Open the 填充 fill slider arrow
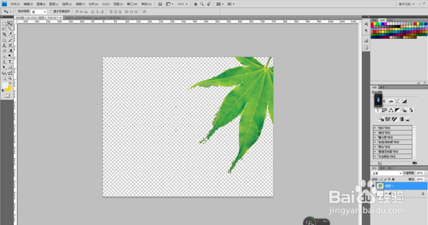428x225 pixels. coord(426,179)
